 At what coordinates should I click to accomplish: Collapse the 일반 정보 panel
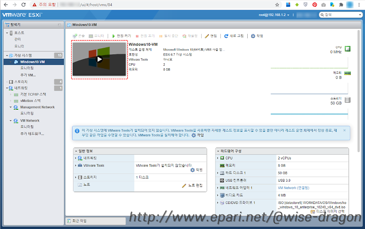click(76, 151)
